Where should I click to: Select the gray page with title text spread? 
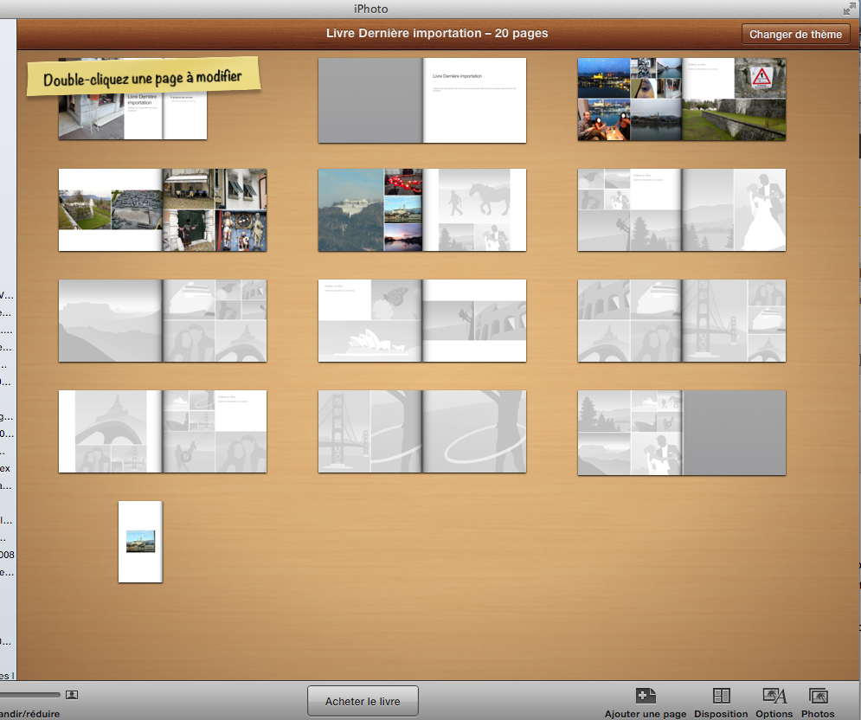coord(422,100)
